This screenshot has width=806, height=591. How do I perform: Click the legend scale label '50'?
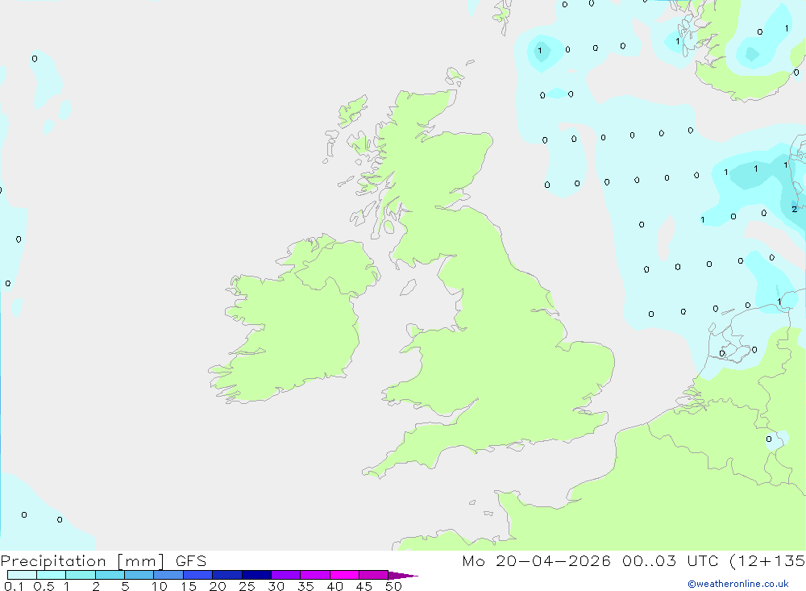click(394, 586)
